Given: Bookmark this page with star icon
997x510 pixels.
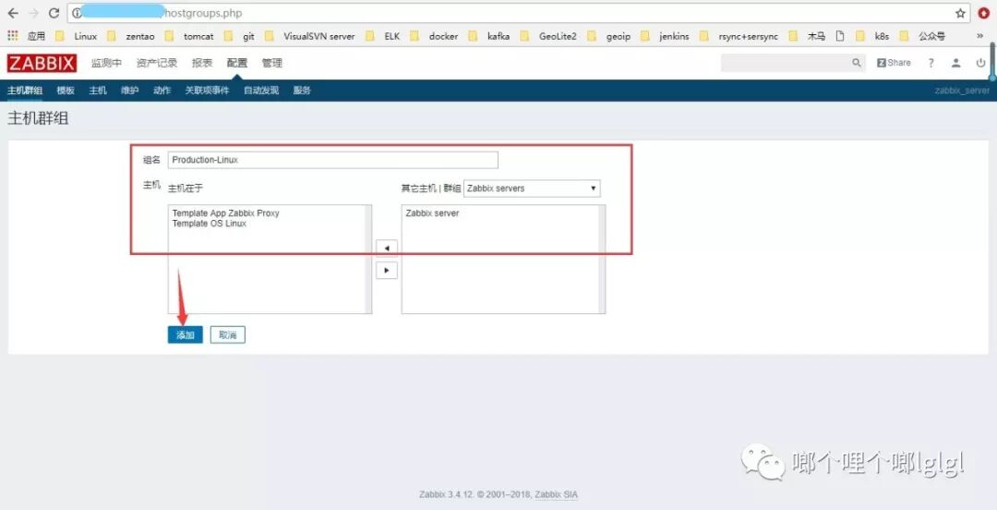Looking at the screenshot, I should [x=960, y=13].
